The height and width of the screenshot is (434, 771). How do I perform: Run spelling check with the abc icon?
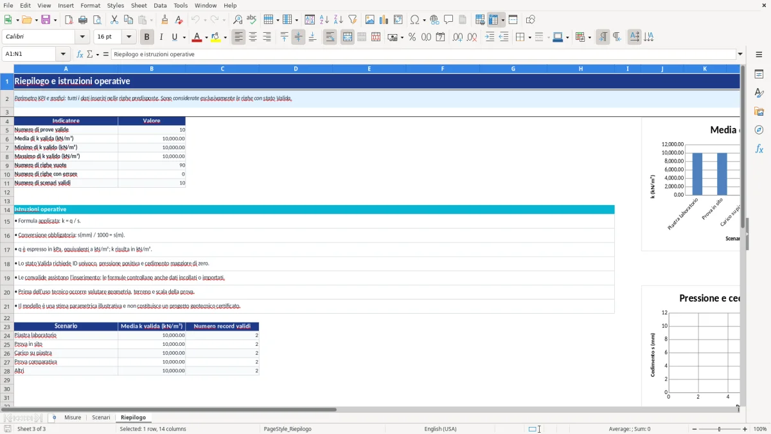[x=252, y=20]
